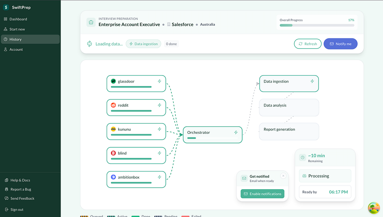
Task: Click the briefcase icon in interview header
Action: [x=91, y=22]
